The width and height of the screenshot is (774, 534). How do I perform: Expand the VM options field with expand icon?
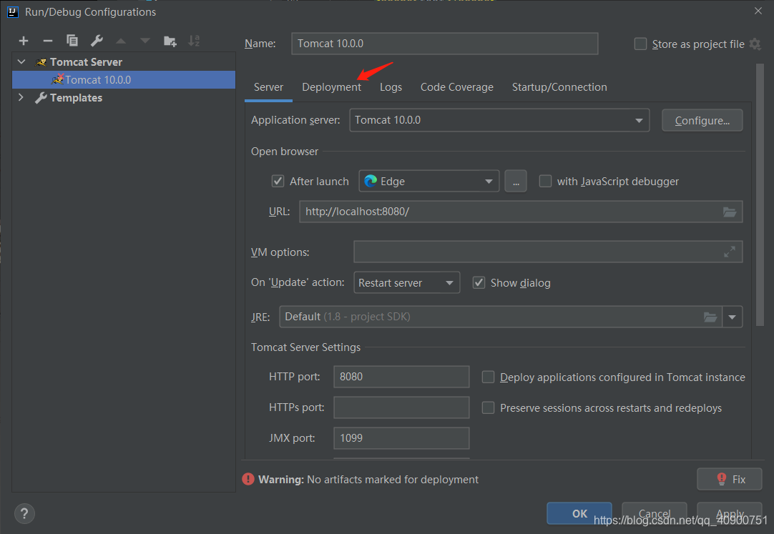pos(730,252)
